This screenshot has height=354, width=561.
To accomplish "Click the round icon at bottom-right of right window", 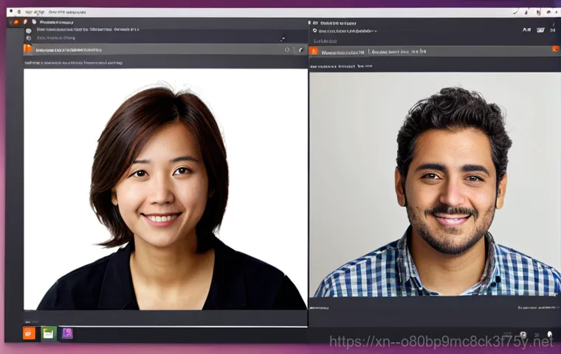I will coord(523,335).
